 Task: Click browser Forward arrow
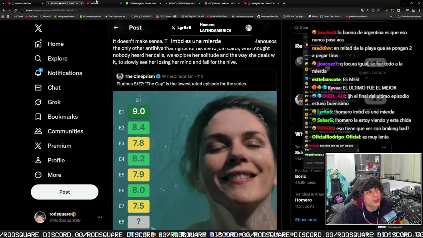tap(9, 10)
